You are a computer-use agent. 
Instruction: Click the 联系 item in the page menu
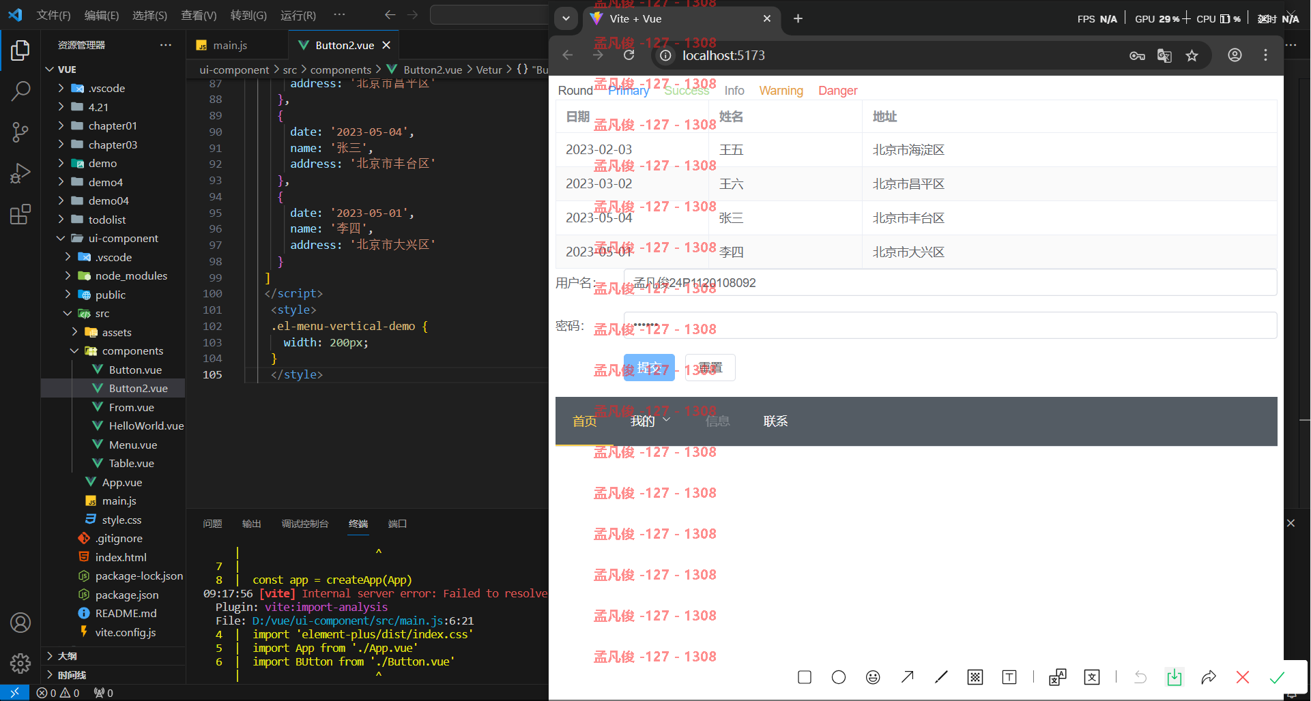pos(775,421)
